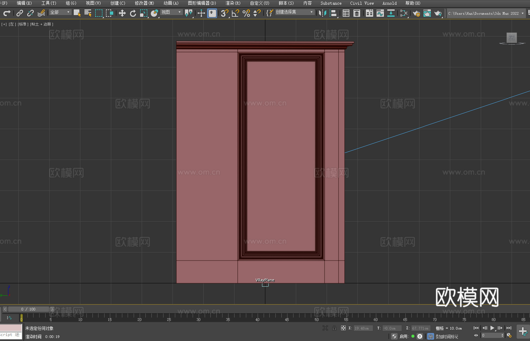Toggle the Keyboard Shortcut Override button
The height and width of the screenshot is (341, 530).
click(x=212, y=13)
